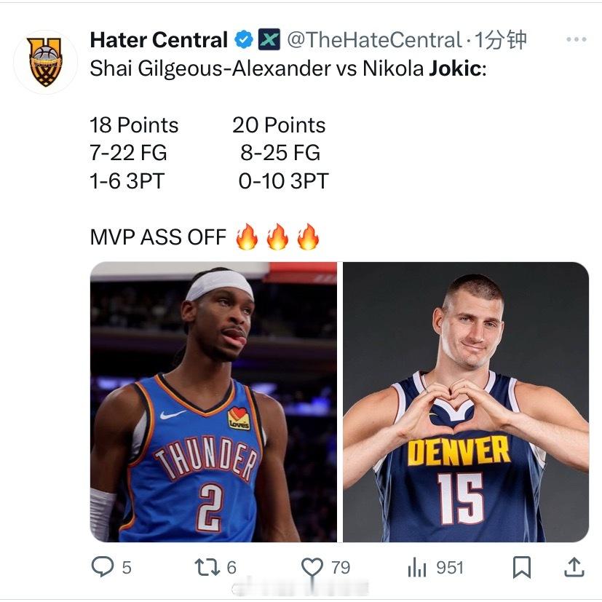Click the reply count 5
Image resolution: width=602 pixels, height=602 pixels.
tap(127, 568)
